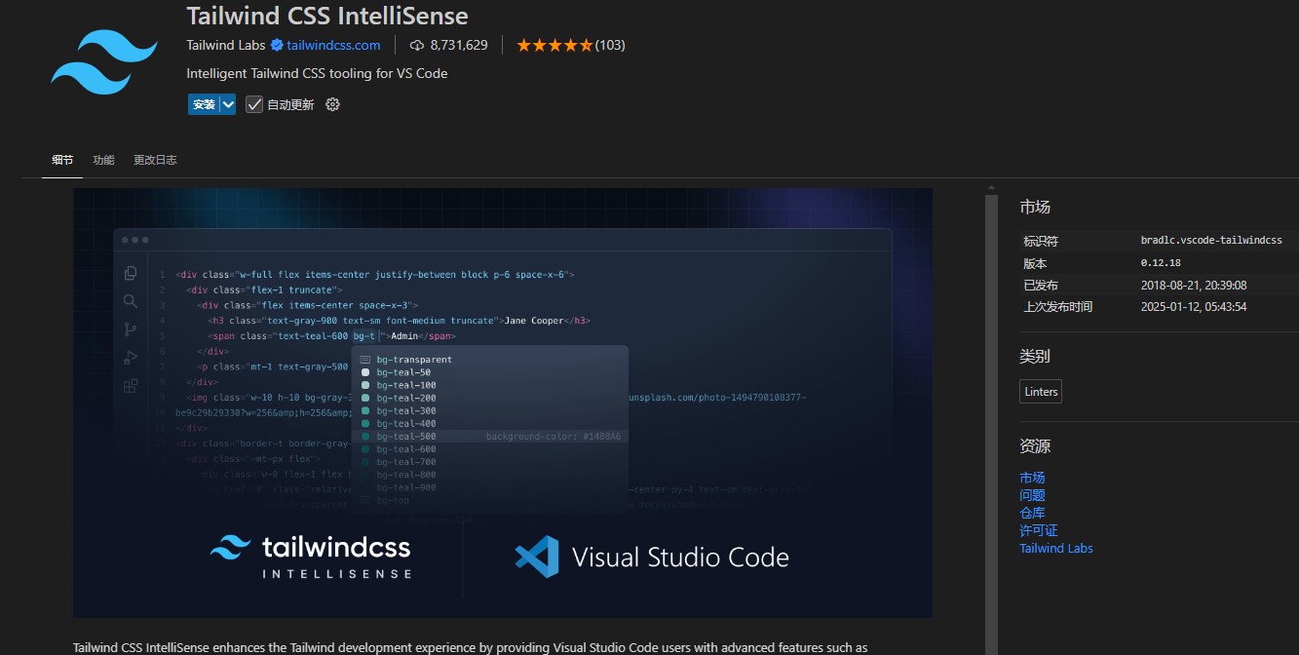Image resolution: width=1299 pixels, height=655 pixels.
Task: Click the last released 2025-01-12 value
Action: click(1194, 307)
